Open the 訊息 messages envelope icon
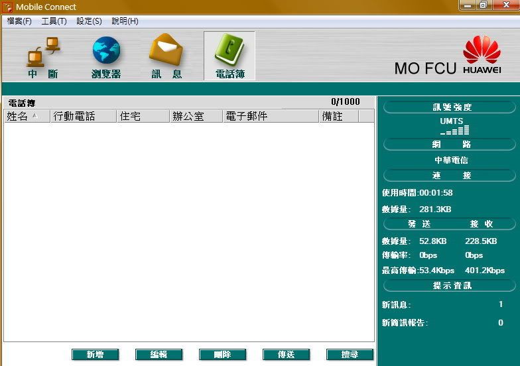The image size is (520, 366). (166, 56)
